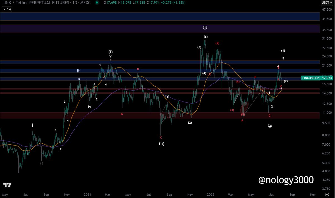Click the 27.500 price axis label
The width and height of the screenshot is (335, 198).
[x=327, y=48]
